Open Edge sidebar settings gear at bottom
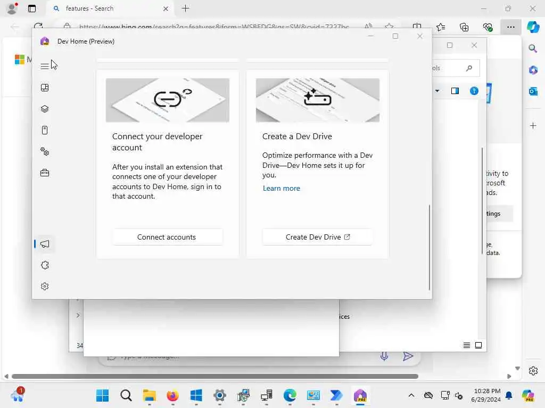The image size is (545, 408). click(533, 371)
